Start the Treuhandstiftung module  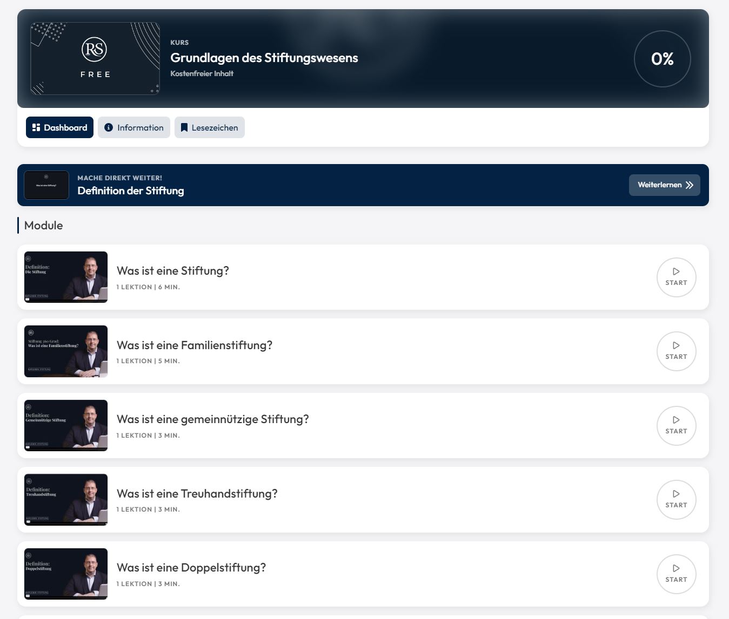pyautogui.click(x=676, y=500)
